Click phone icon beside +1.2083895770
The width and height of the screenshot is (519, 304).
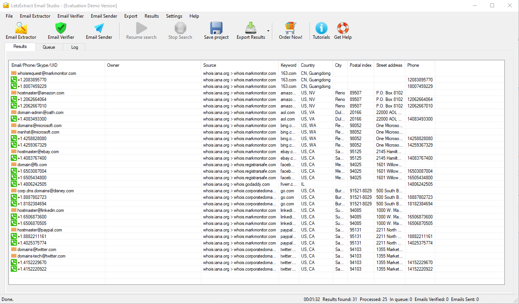[x=14, y=80]
